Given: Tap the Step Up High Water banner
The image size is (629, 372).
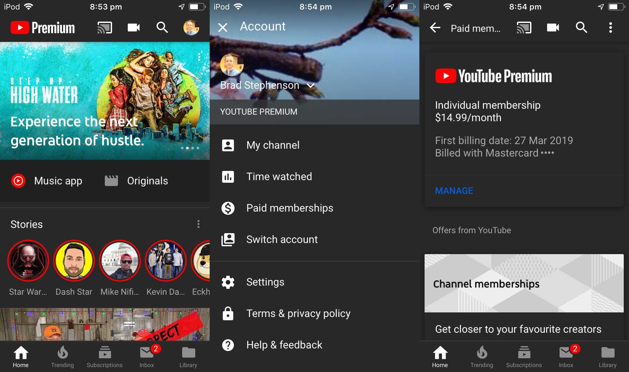Looking at the screenshot, I should tap(105, 101).
